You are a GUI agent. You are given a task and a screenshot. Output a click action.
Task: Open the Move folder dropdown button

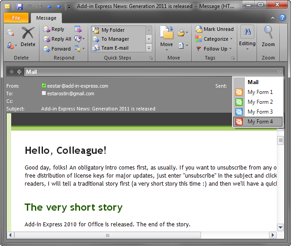tap(167, 38)
